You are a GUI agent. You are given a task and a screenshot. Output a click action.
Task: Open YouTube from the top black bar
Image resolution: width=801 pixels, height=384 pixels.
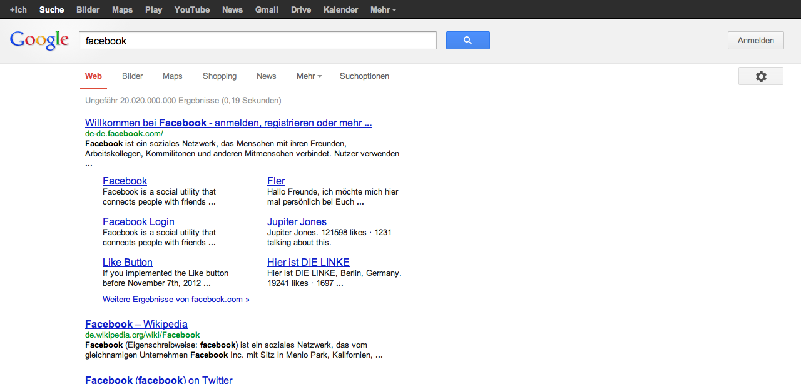coord(192,9)
